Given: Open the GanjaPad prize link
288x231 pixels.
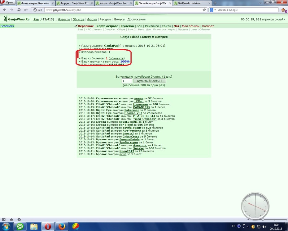Looking at the screenshot, I should coord(111,46).
